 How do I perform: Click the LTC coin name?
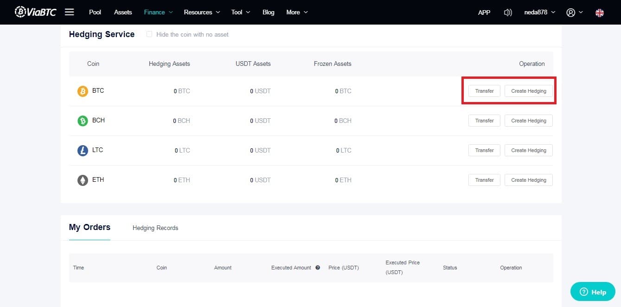97,150
